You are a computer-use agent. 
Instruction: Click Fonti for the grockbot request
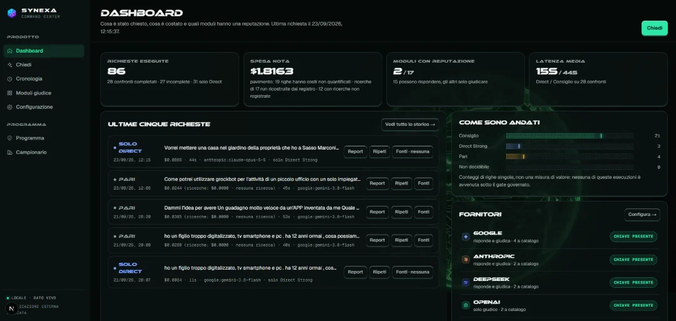[424, 183]
